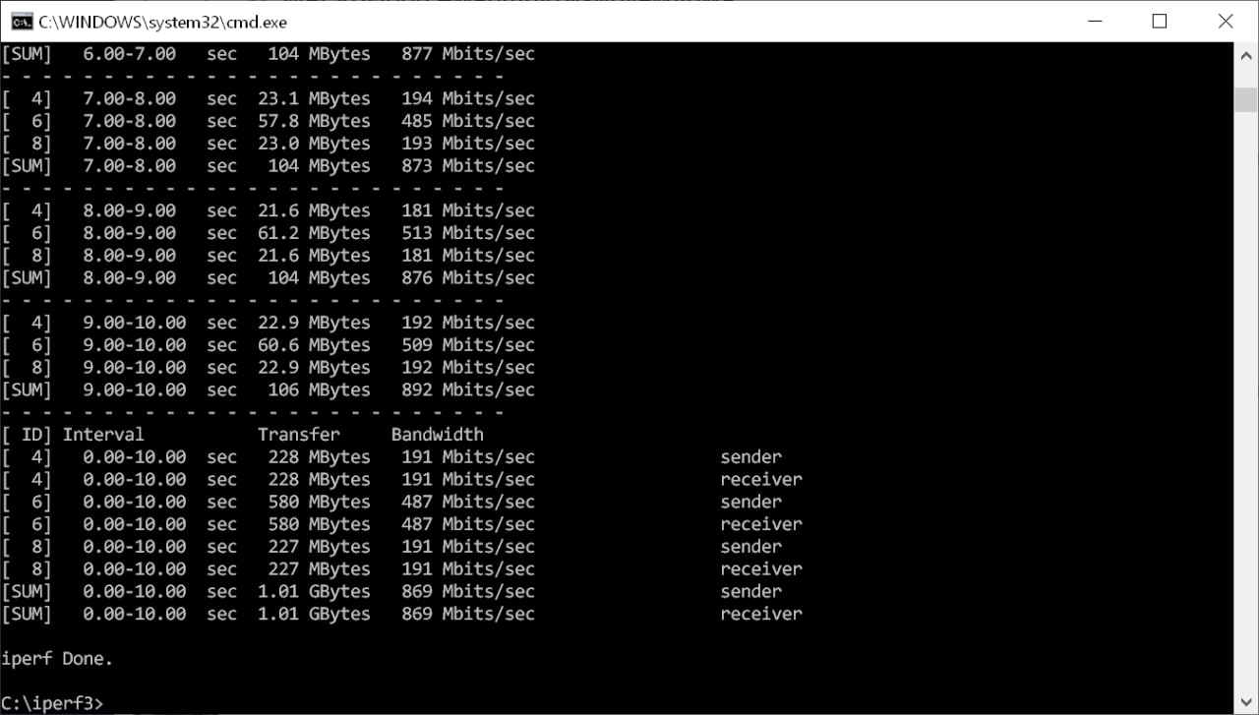The image size is (1259, 715).
Task: Click the 'ID Interval Transfer Bandwidth' header row
Action: (243, 434)
